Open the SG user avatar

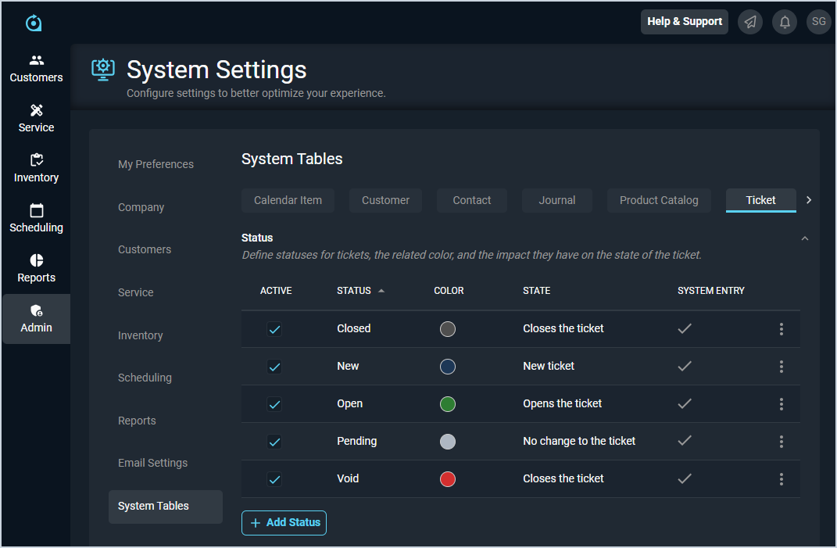point(818,22)
